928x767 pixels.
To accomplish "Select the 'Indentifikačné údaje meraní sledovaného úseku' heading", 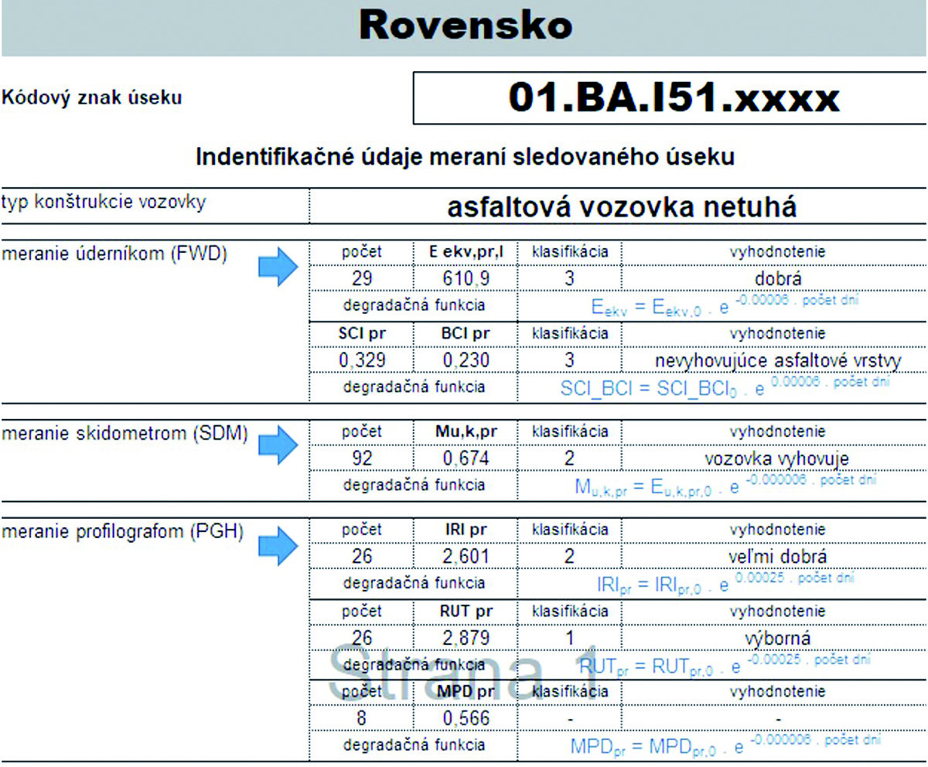I will click(464, 157).
